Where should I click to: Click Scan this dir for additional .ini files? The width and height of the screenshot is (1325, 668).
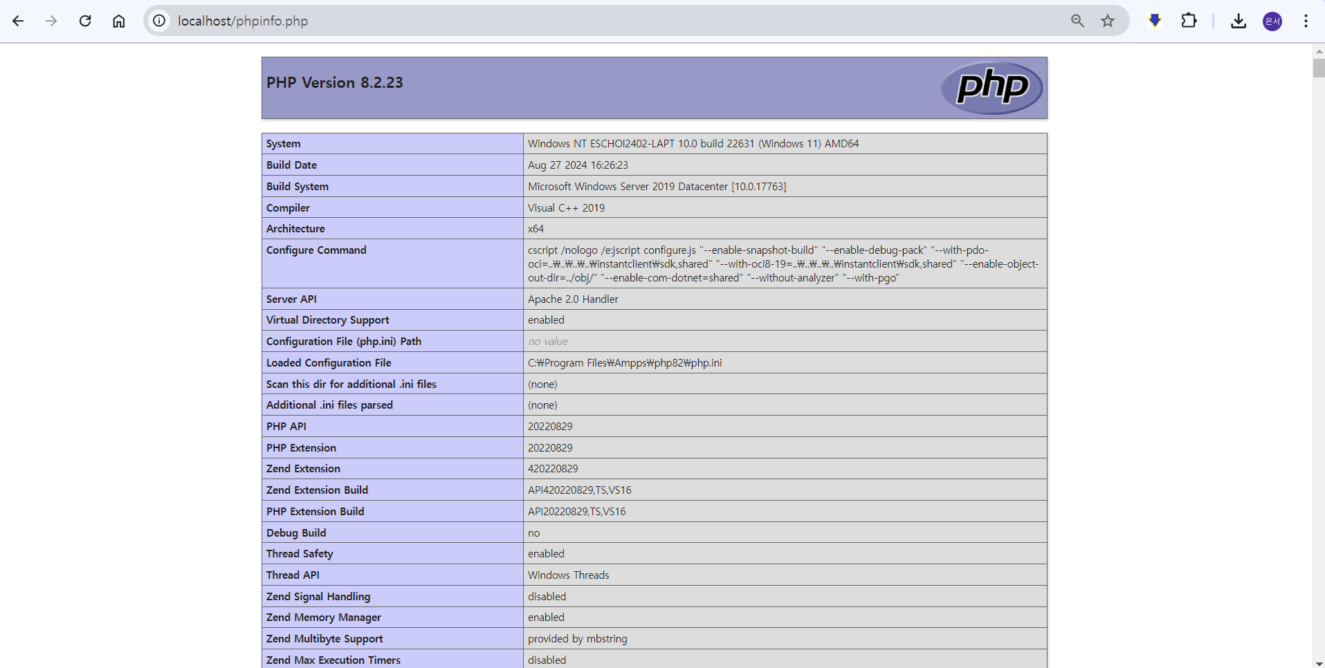(x=351, y=384)
